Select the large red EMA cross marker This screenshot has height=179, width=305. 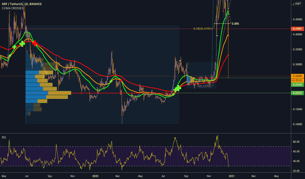(x=35, y=44)
